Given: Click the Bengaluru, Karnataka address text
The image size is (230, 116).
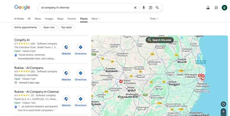Looking at the screenshot, I should 26,75.
